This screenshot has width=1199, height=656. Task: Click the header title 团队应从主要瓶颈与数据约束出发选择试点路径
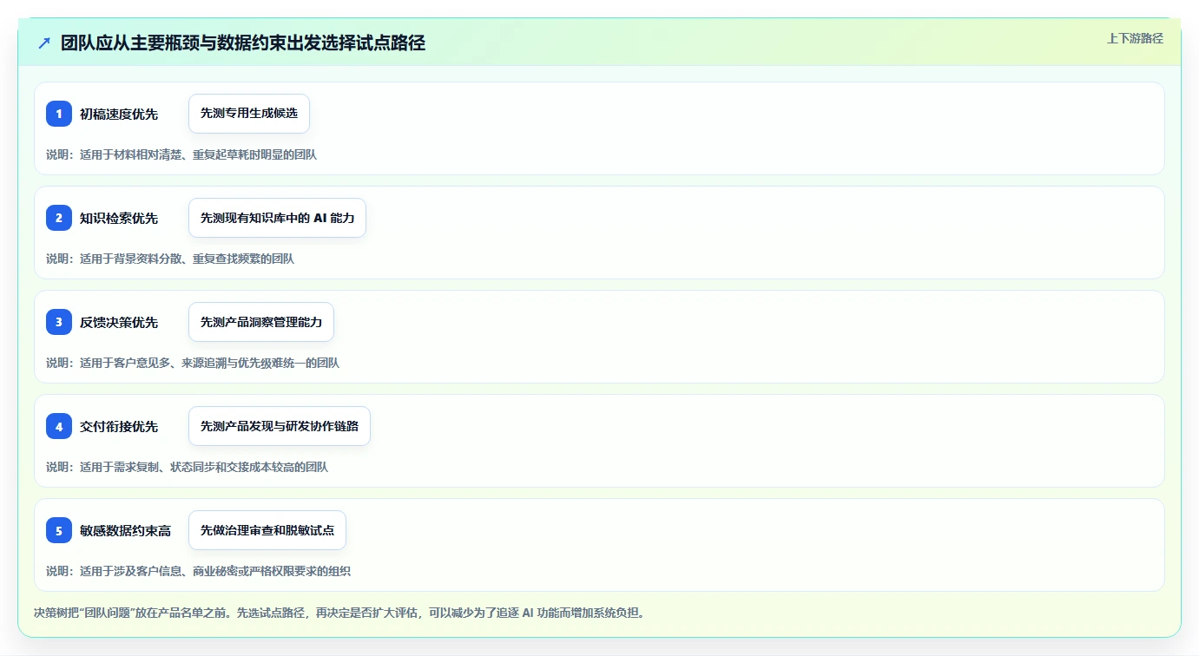click(x=243, y=43)
